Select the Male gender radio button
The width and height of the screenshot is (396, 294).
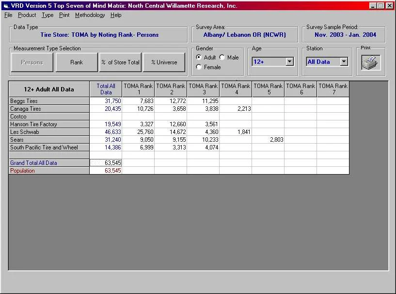coord(222,57)
